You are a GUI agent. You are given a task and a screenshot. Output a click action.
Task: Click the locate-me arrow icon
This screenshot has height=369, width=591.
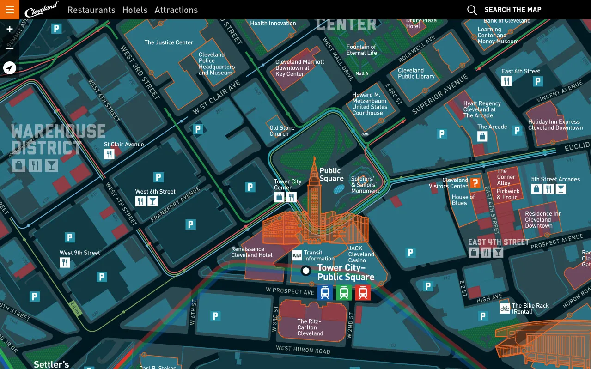(10, 68)
